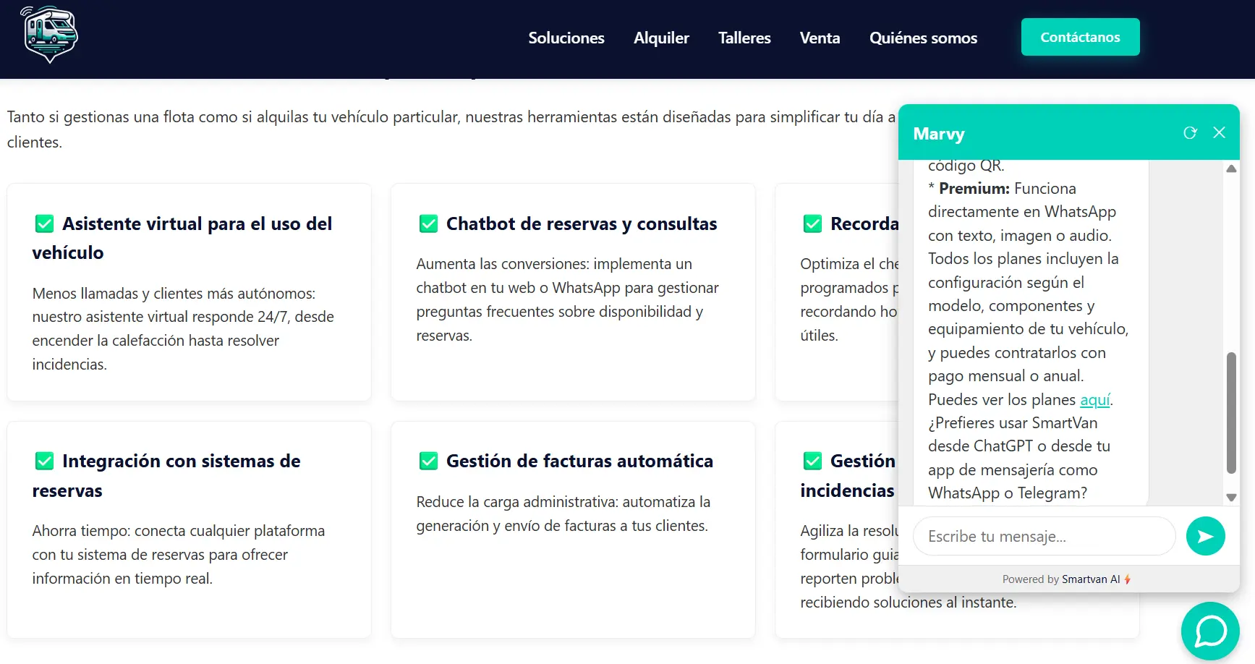The height and width of the screenshot is (664, 1255).
Task: Click the checkmark icon beside Chatbot de reservas
Action: point(428,224)
